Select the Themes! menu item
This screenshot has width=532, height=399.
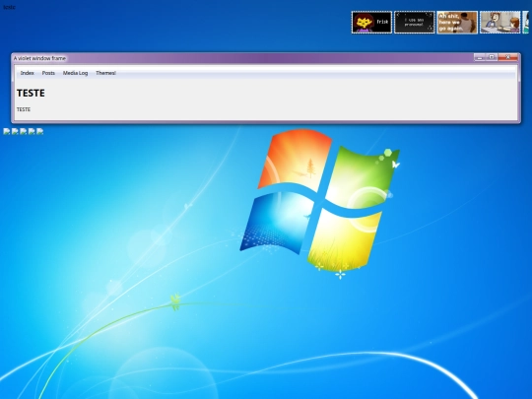coord(105,73)
